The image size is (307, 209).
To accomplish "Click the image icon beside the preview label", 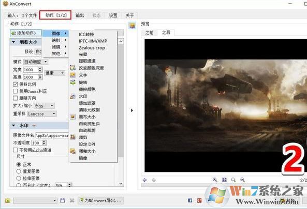I will point(133,25).
